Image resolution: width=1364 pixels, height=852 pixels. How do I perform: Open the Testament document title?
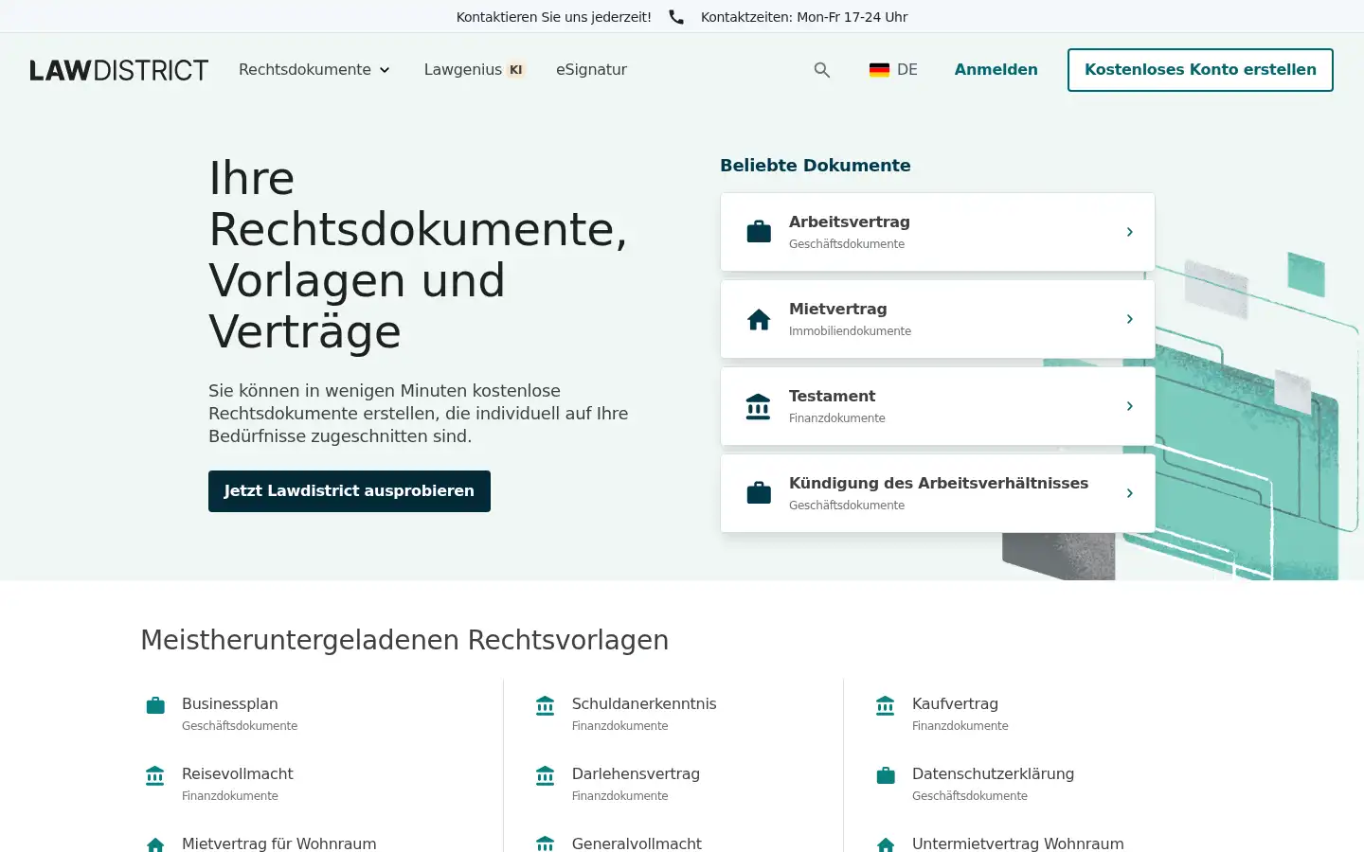coord(832,396)
